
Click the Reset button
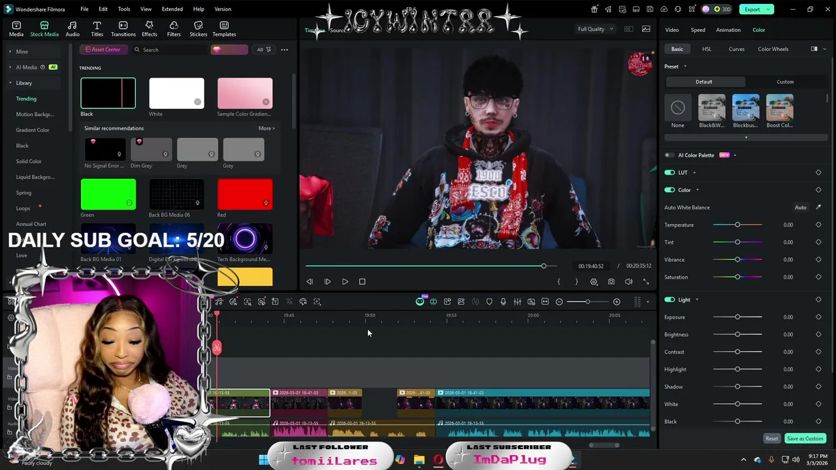click(x=772, y=439)
